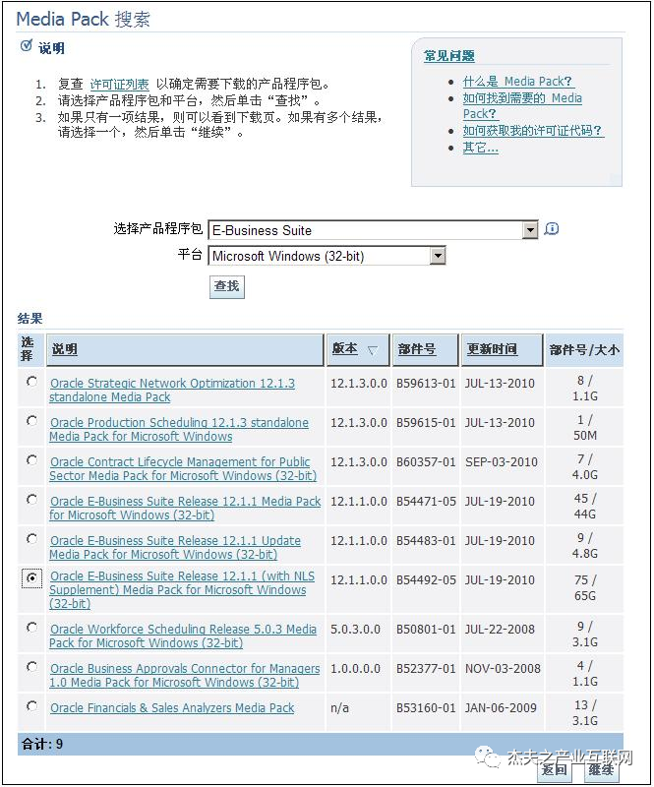654x787 pixels.
Task: Open the 如何找到需要的 Media Pack? link
Action: [522, 105]
